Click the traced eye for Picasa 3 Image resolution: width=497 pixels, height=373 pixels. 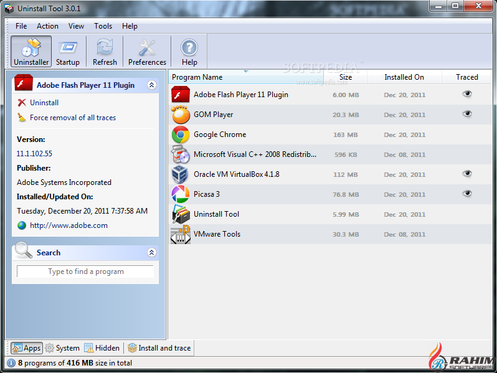(467, 194)
